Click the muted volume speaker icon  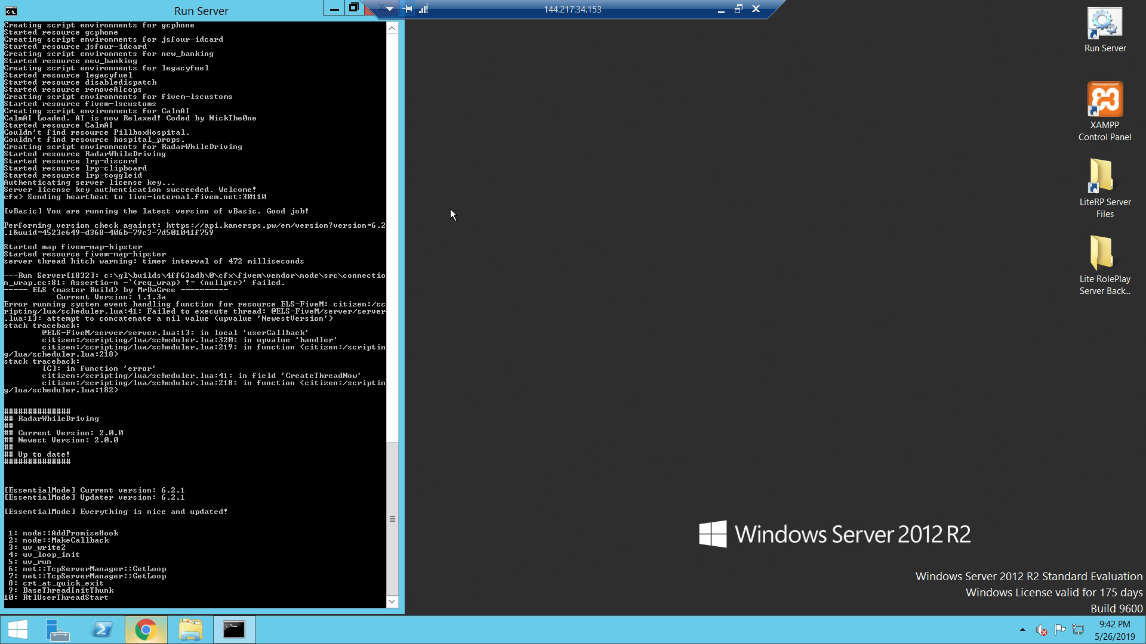[1042, 630]
